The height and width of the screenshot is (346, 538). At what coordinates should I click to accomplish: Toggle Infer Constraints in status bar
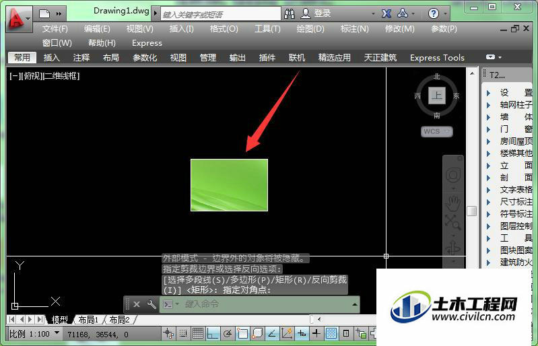pos(168,333)
